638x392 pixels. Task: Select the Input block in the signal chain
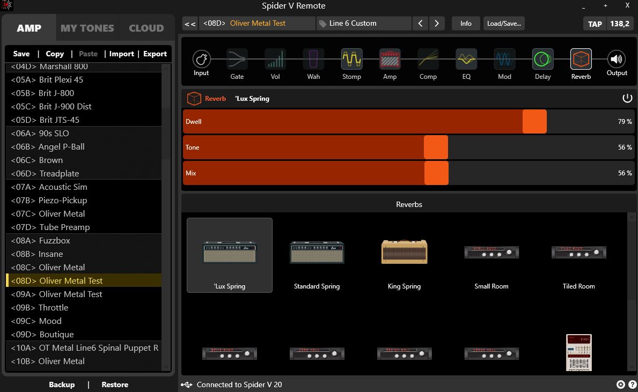pos(201,63)
